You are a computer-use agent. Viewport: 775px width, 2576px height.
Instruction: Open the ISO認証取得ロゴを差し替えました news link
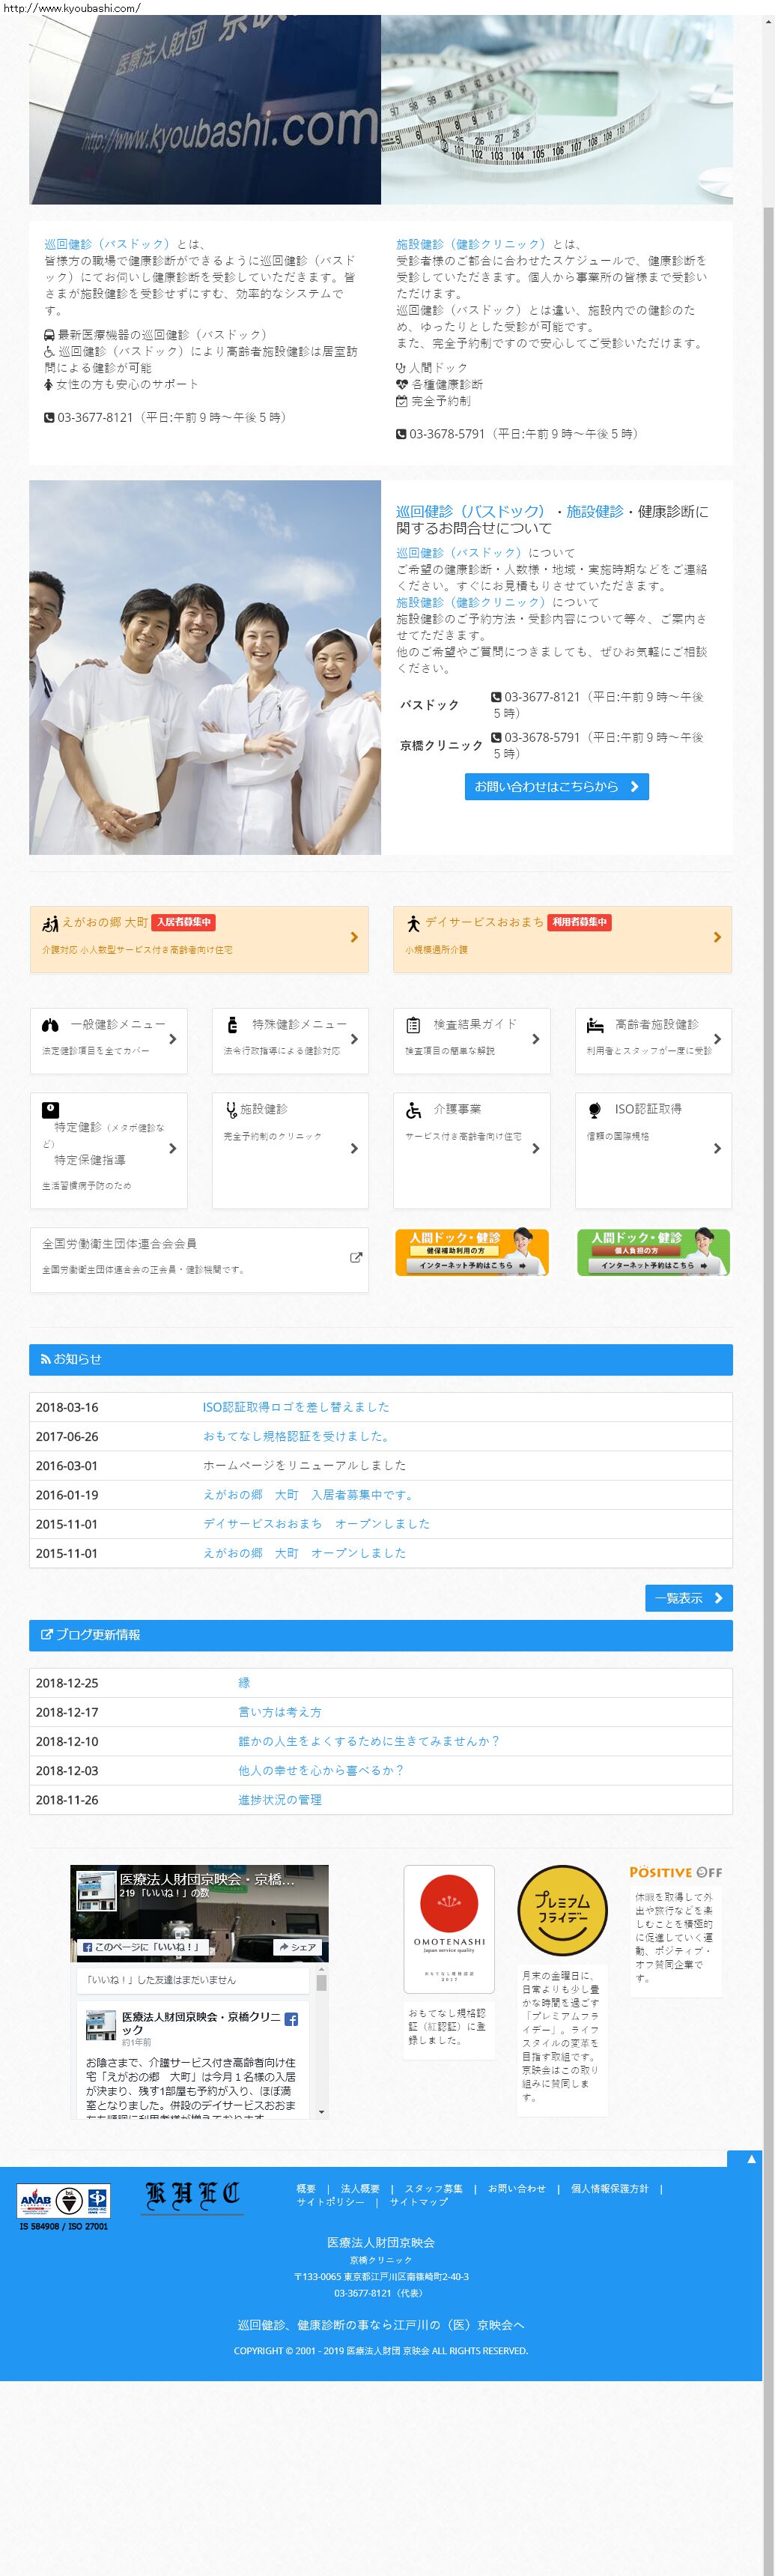tap(296, 1407)
